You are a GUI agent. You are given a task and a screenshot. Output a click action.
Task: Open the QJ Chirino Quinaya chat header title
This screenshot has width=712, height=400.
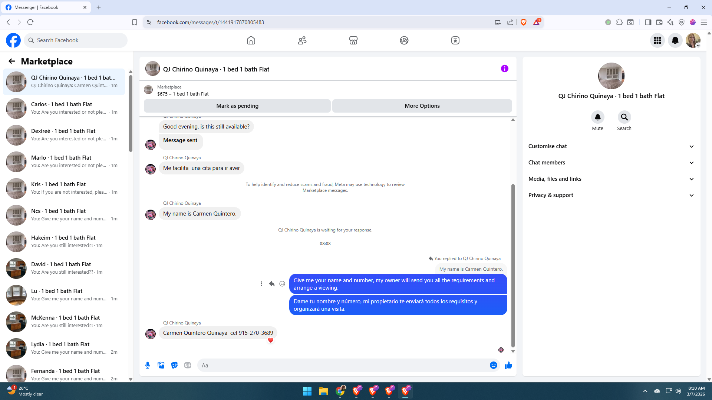[x=216, y=69]
